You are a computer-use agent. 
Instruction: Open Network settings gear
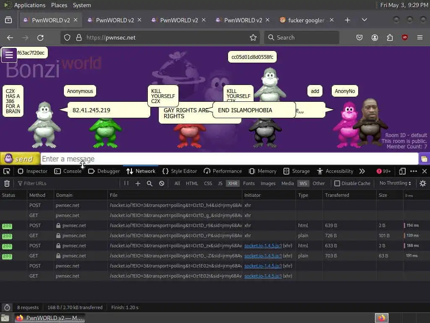422,183
